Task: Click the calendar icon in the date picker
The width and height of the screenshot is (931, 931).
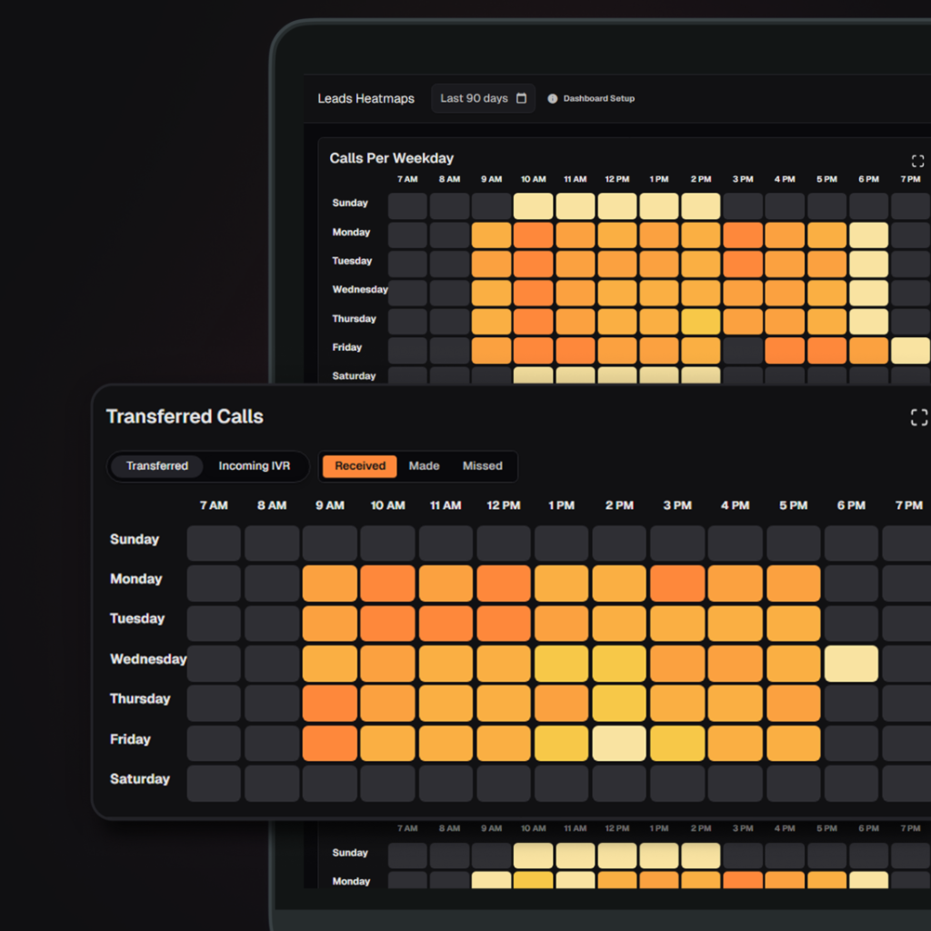Action: [521, 98]
